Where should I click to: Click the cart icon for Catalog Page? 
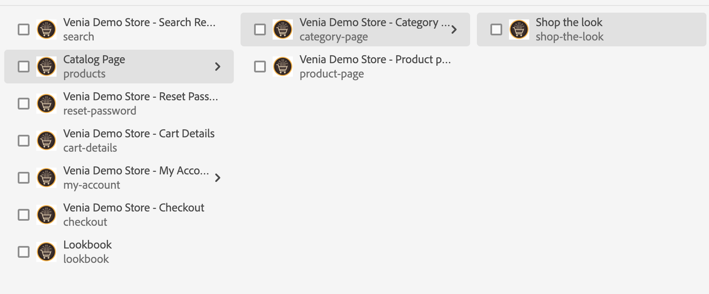tap(46, 67)
